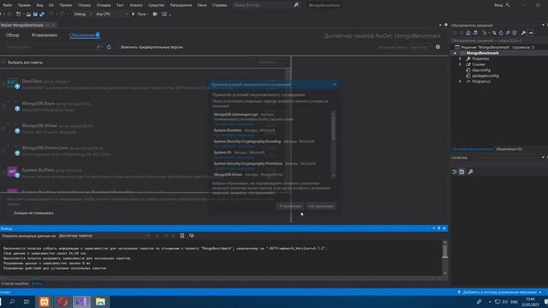Click 'Добавить в систему управления версиями'
The image size is (548, 308).
(499, 293)
